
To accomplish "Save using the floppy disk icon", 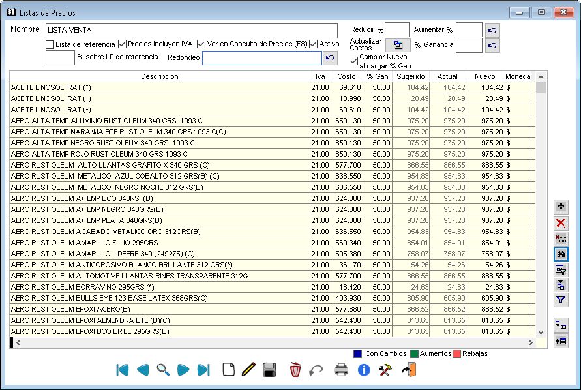I will (269, 370).
